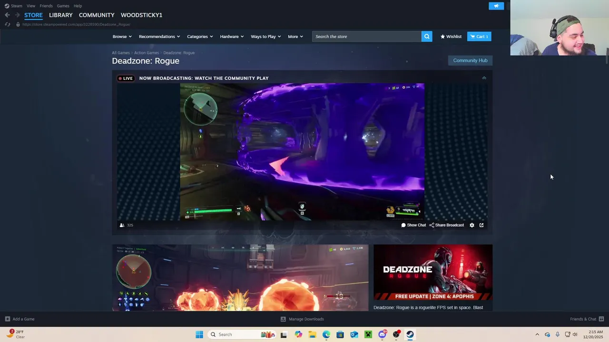Image resolution: width=609 pixels, height=342 pixels.
Task: Expand the Hardware dropdown
Action: (x=232, y=37)
